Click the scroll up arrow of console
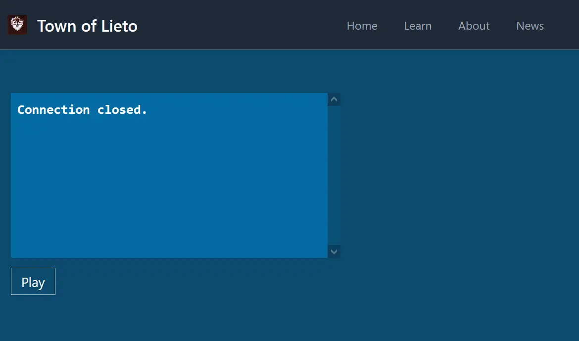This screenshot has height=341, width=579. (x=334, y=99)
